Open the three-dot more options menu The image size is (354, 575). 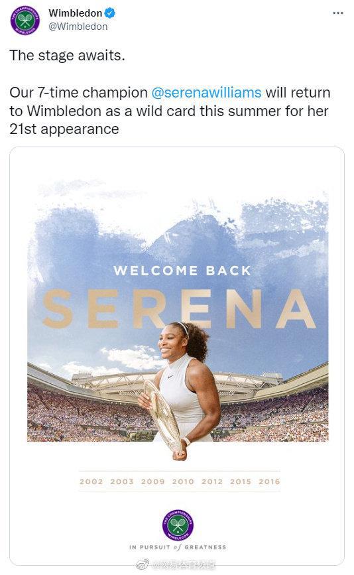[x=338, y=13]
